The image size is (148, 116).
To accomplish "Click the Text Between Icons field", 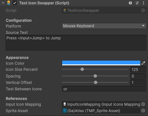I will pyautogui.click(x=104, y=89).
